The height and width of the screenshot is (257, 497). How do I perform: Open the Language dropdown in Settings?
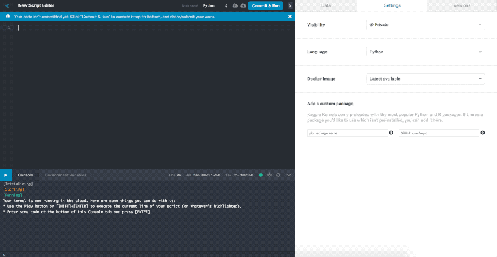click(x=425, y=52)
